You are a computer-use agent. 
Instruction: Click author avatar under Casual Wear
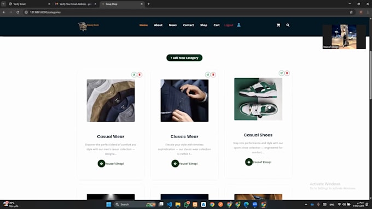[x=101, y=164]
